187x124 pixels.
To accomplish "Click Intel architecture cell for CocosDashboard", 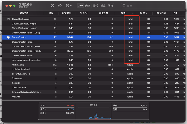I will (131, 19).
